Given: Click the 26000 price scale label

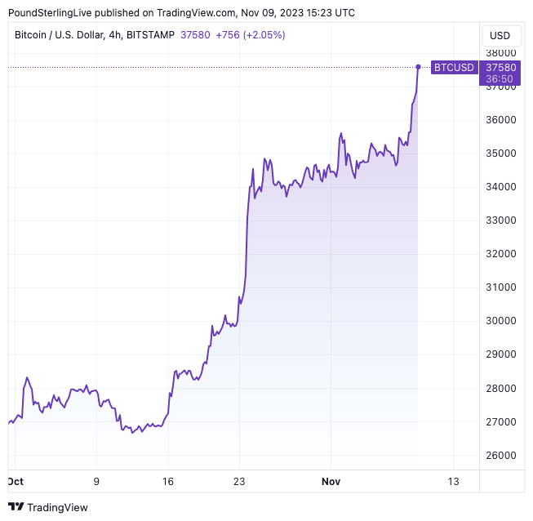Looking at the screenshot, I should point(500,456).
